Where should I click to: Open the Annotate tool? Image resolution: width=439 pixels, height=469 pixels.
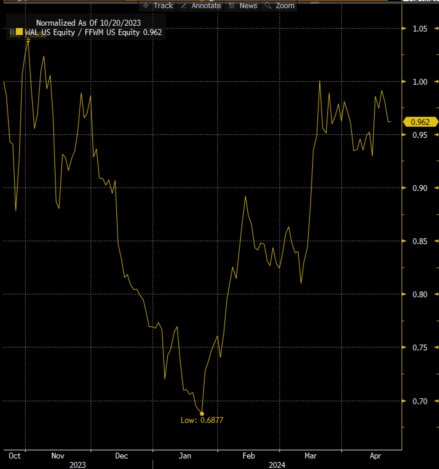[206, 6]
